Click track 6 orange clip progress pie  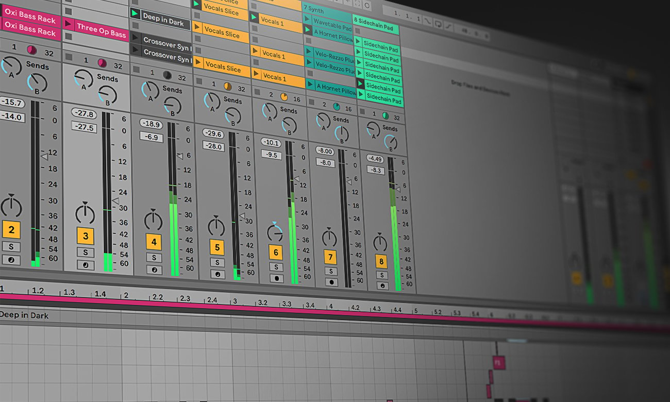tap(283, 96)
